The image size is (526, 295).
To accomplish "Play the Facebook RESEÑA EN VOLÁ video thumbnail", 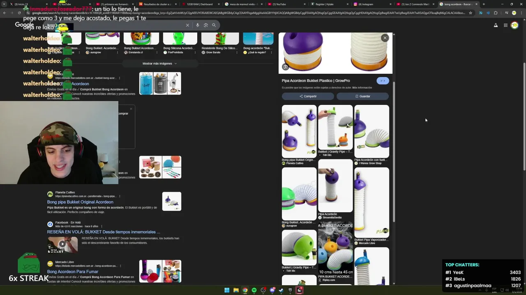I will click(62, 244).
